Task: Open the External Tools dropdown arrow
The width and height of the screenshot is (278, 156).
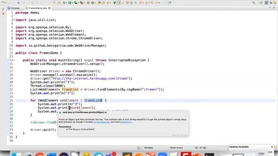Action: pos(84,3)
